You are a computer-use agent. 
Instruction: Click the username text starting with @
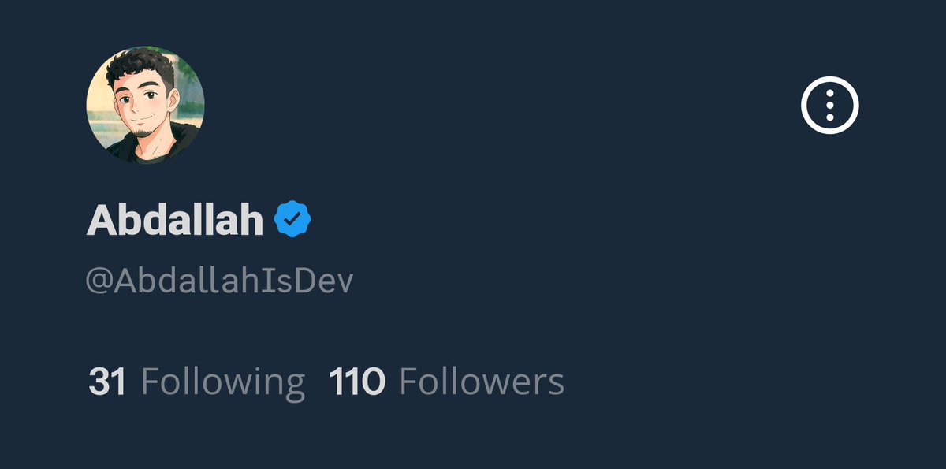point(220,281)
